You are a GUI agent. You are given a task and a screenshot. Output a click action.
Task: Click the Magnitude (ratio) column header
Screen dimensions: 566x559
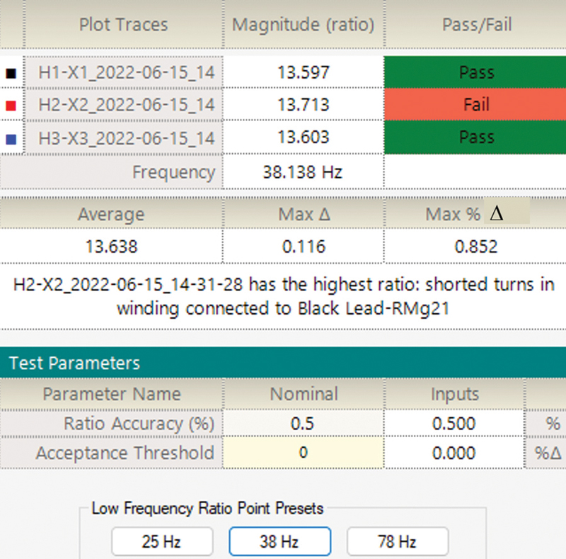pyautogui.click(x=304, y=24)
